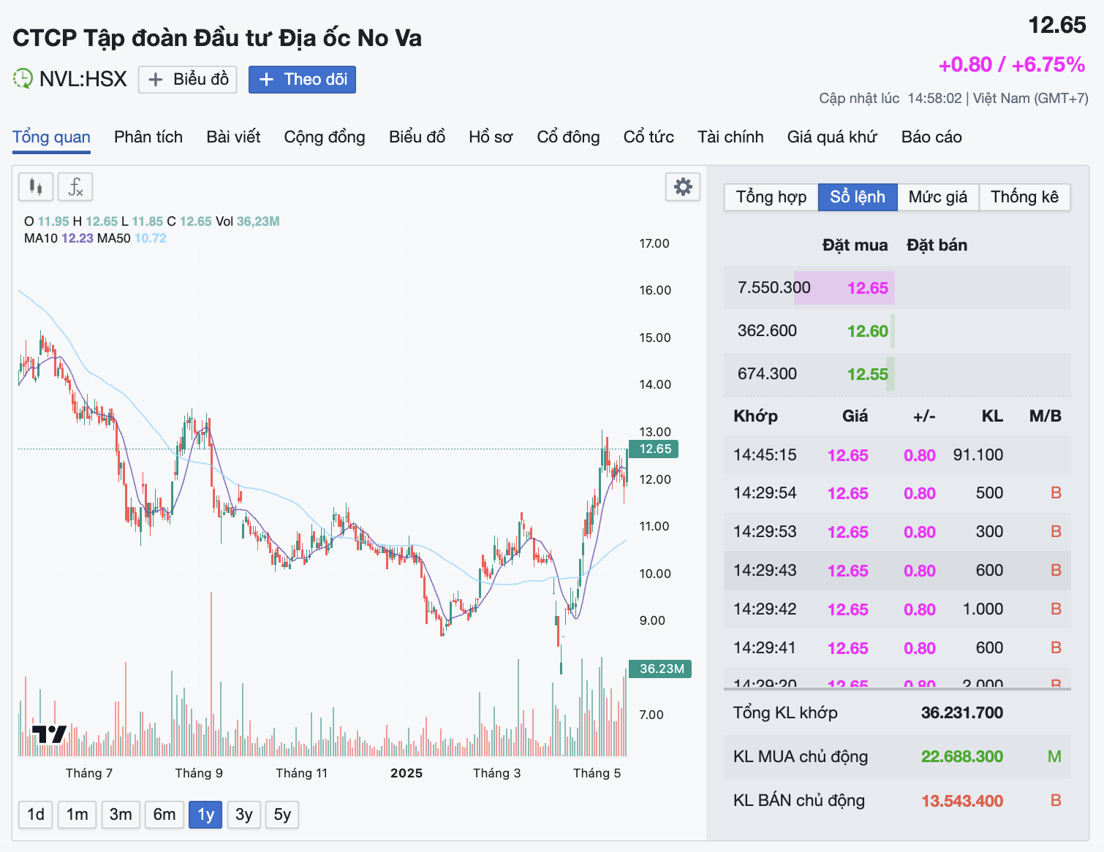Click the TradingView logo on chart
This screenshot has width=1104, height=852.
[x=49, y=734]
